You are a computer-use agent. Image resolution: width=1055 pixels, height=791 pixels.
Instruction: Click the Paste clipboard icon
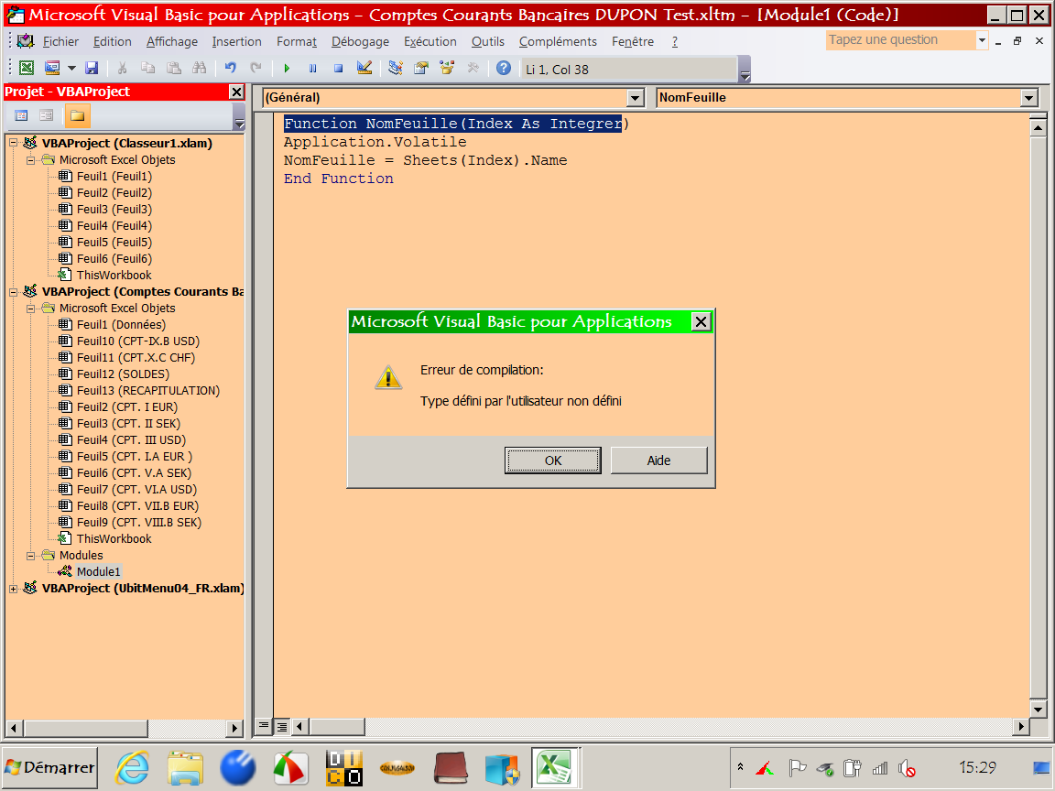pos(174,68)
